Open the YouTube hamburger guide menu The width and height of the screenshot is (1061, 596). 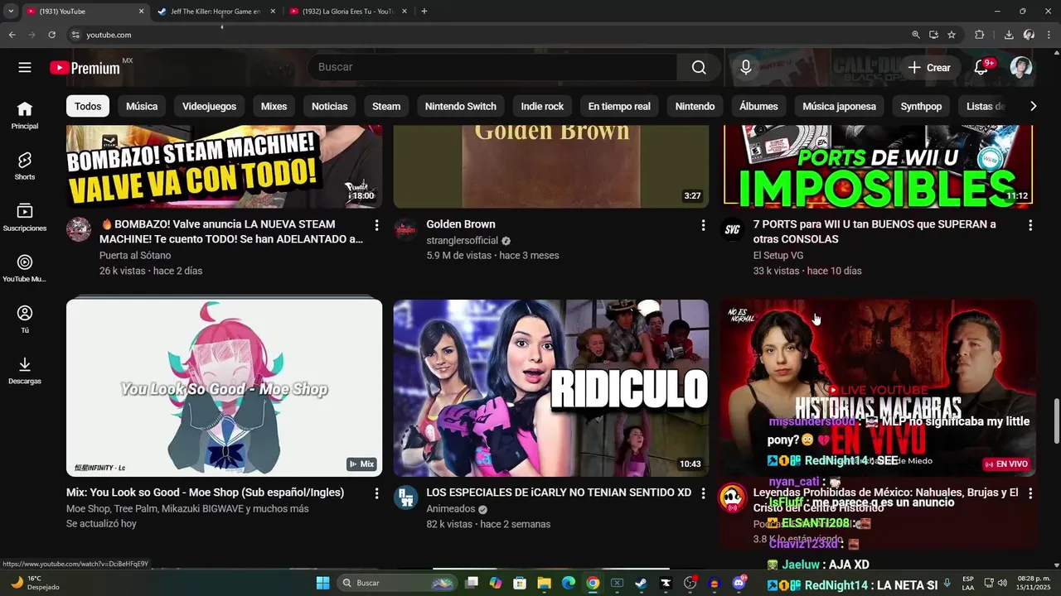(x=25, y=67)
